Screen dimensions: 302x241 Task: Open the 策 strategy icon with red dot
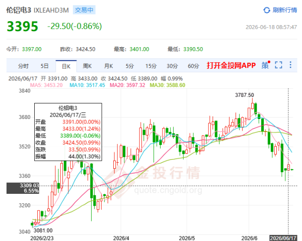click(x=266, y=65)
